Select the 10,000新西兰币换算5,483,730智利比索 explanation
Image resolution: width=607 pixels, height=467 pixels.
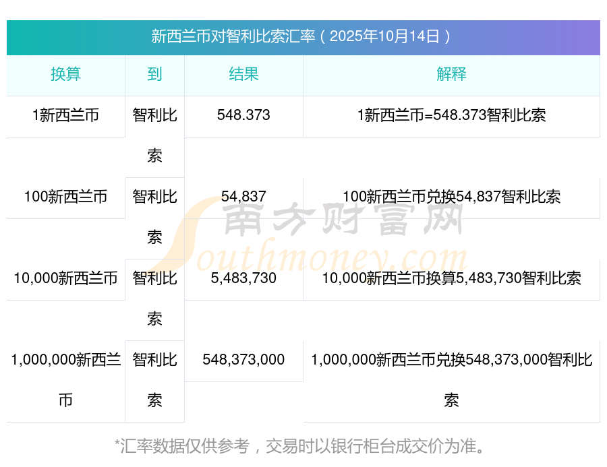click(x=451, y=278)
